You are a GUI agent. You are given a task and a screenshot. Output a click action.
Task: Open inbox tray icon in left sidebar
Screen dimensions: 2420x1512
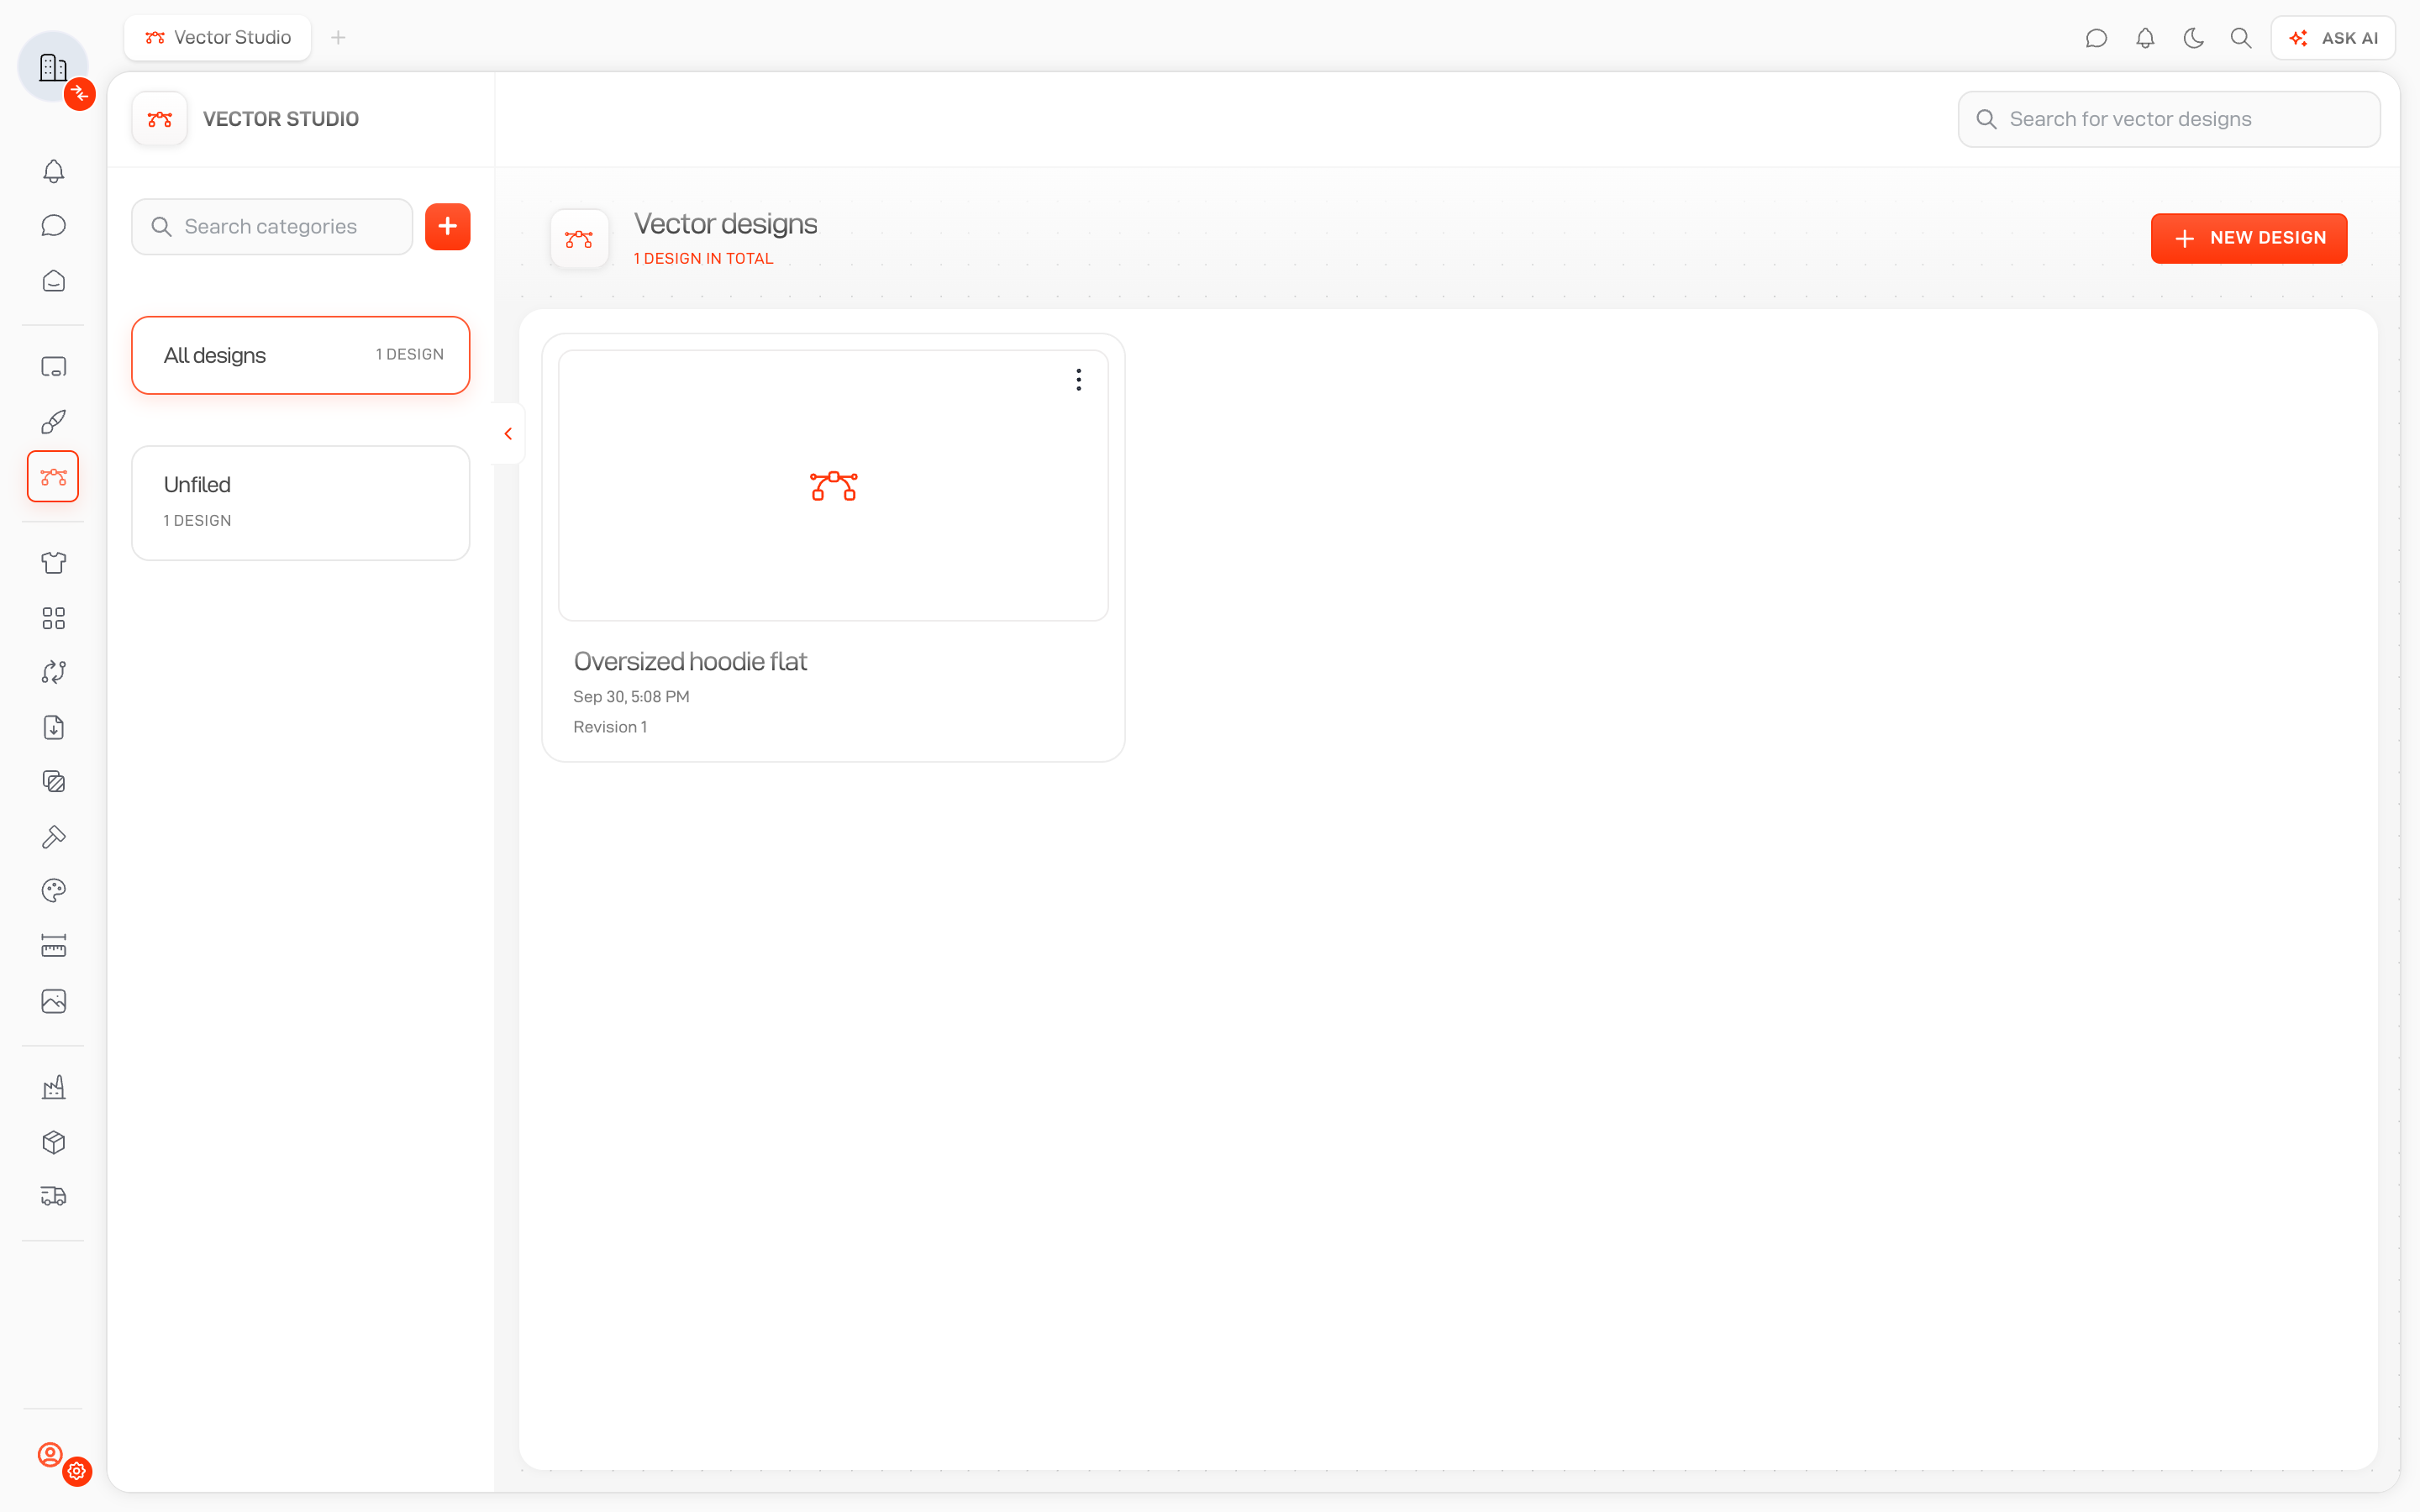[54, 281]
